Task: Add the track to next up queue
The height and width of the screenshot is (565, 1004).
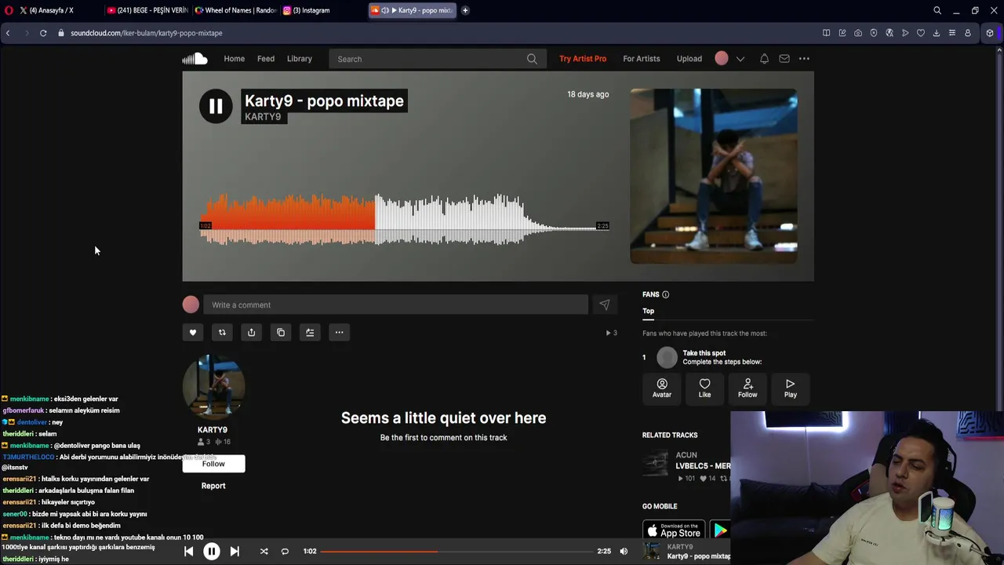Action: tap(310, 333)
